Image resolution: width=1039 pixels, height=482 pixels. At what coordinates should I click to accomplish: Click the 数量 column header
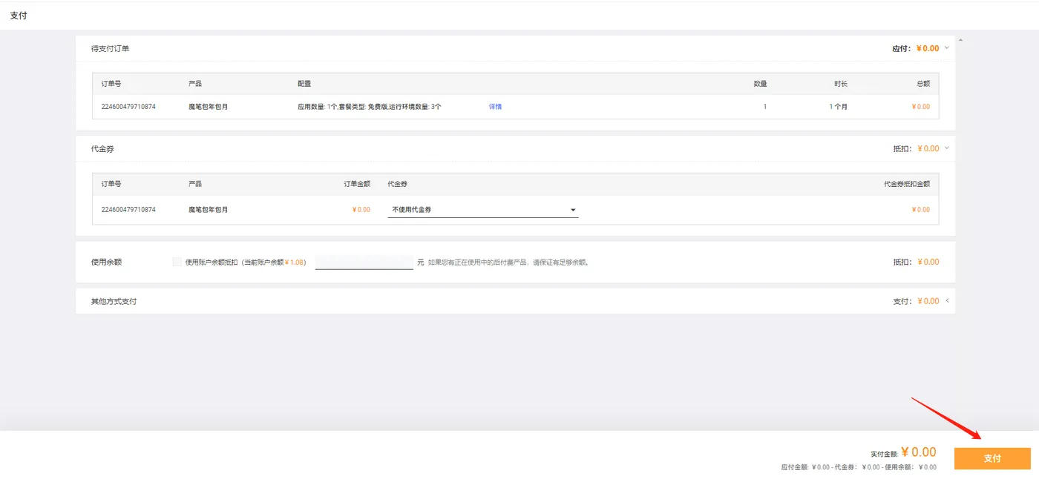761,84
